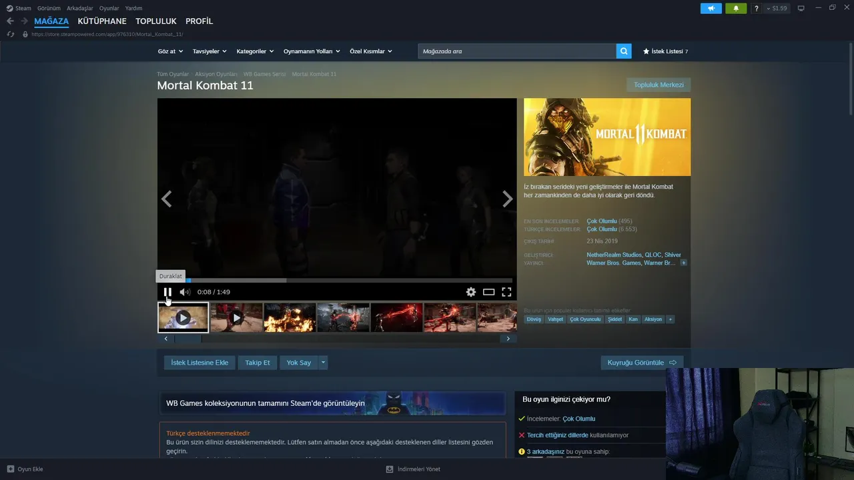Open the Kategoriler dropdown menu
Screen dimensions: 854x480
255,51
